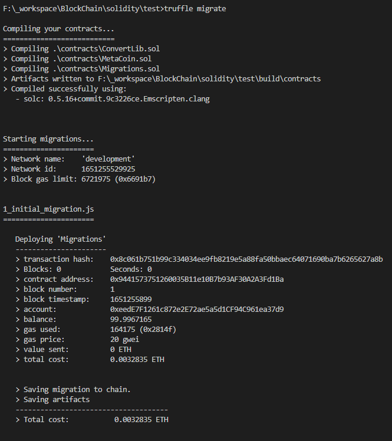Click the 'development' network name value
392x441 pixels.
pos(108,159)
